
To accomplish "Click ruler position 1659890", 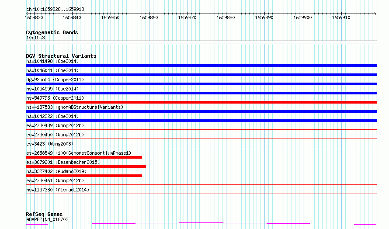I will click(264, 17).
